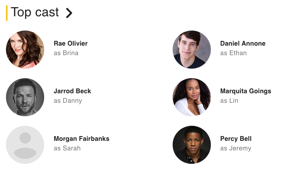The height and width of the screenshot is (171, 292).
Task: Click the profile photo beside Marquita Goings
Action: tap(192, 97)
